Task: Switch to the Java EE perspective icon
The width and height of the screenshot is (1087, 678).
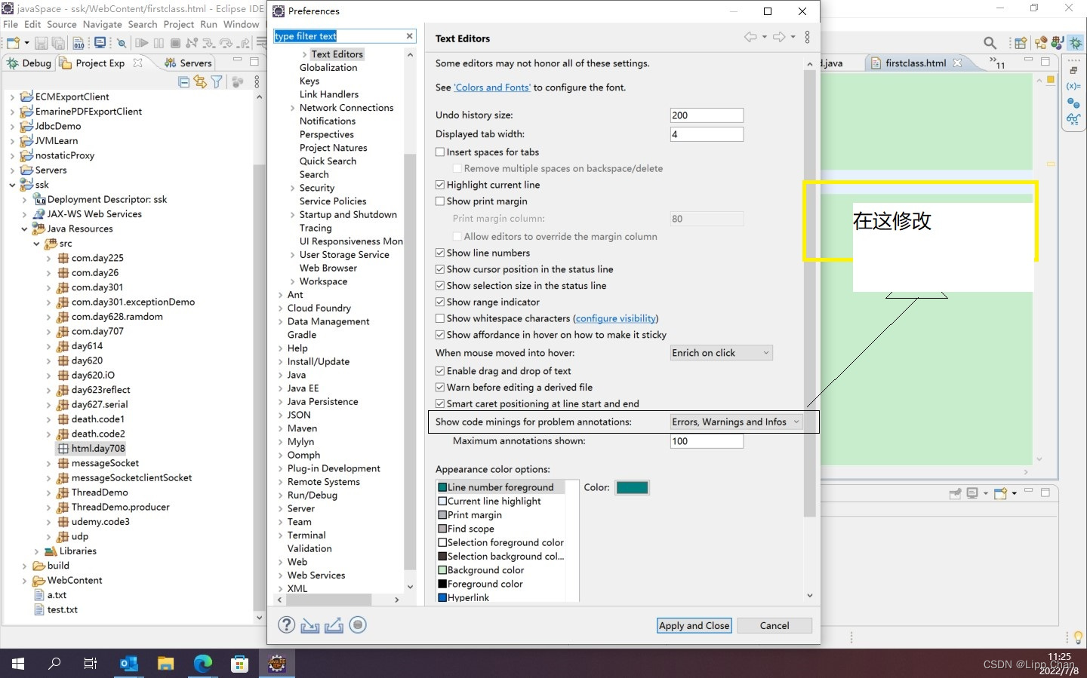Action: 1042,43
